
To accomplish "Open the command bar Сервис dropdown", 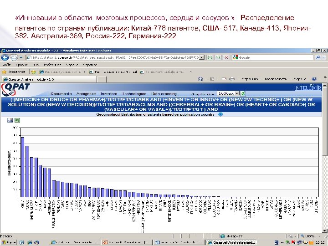I will point(301,79).
